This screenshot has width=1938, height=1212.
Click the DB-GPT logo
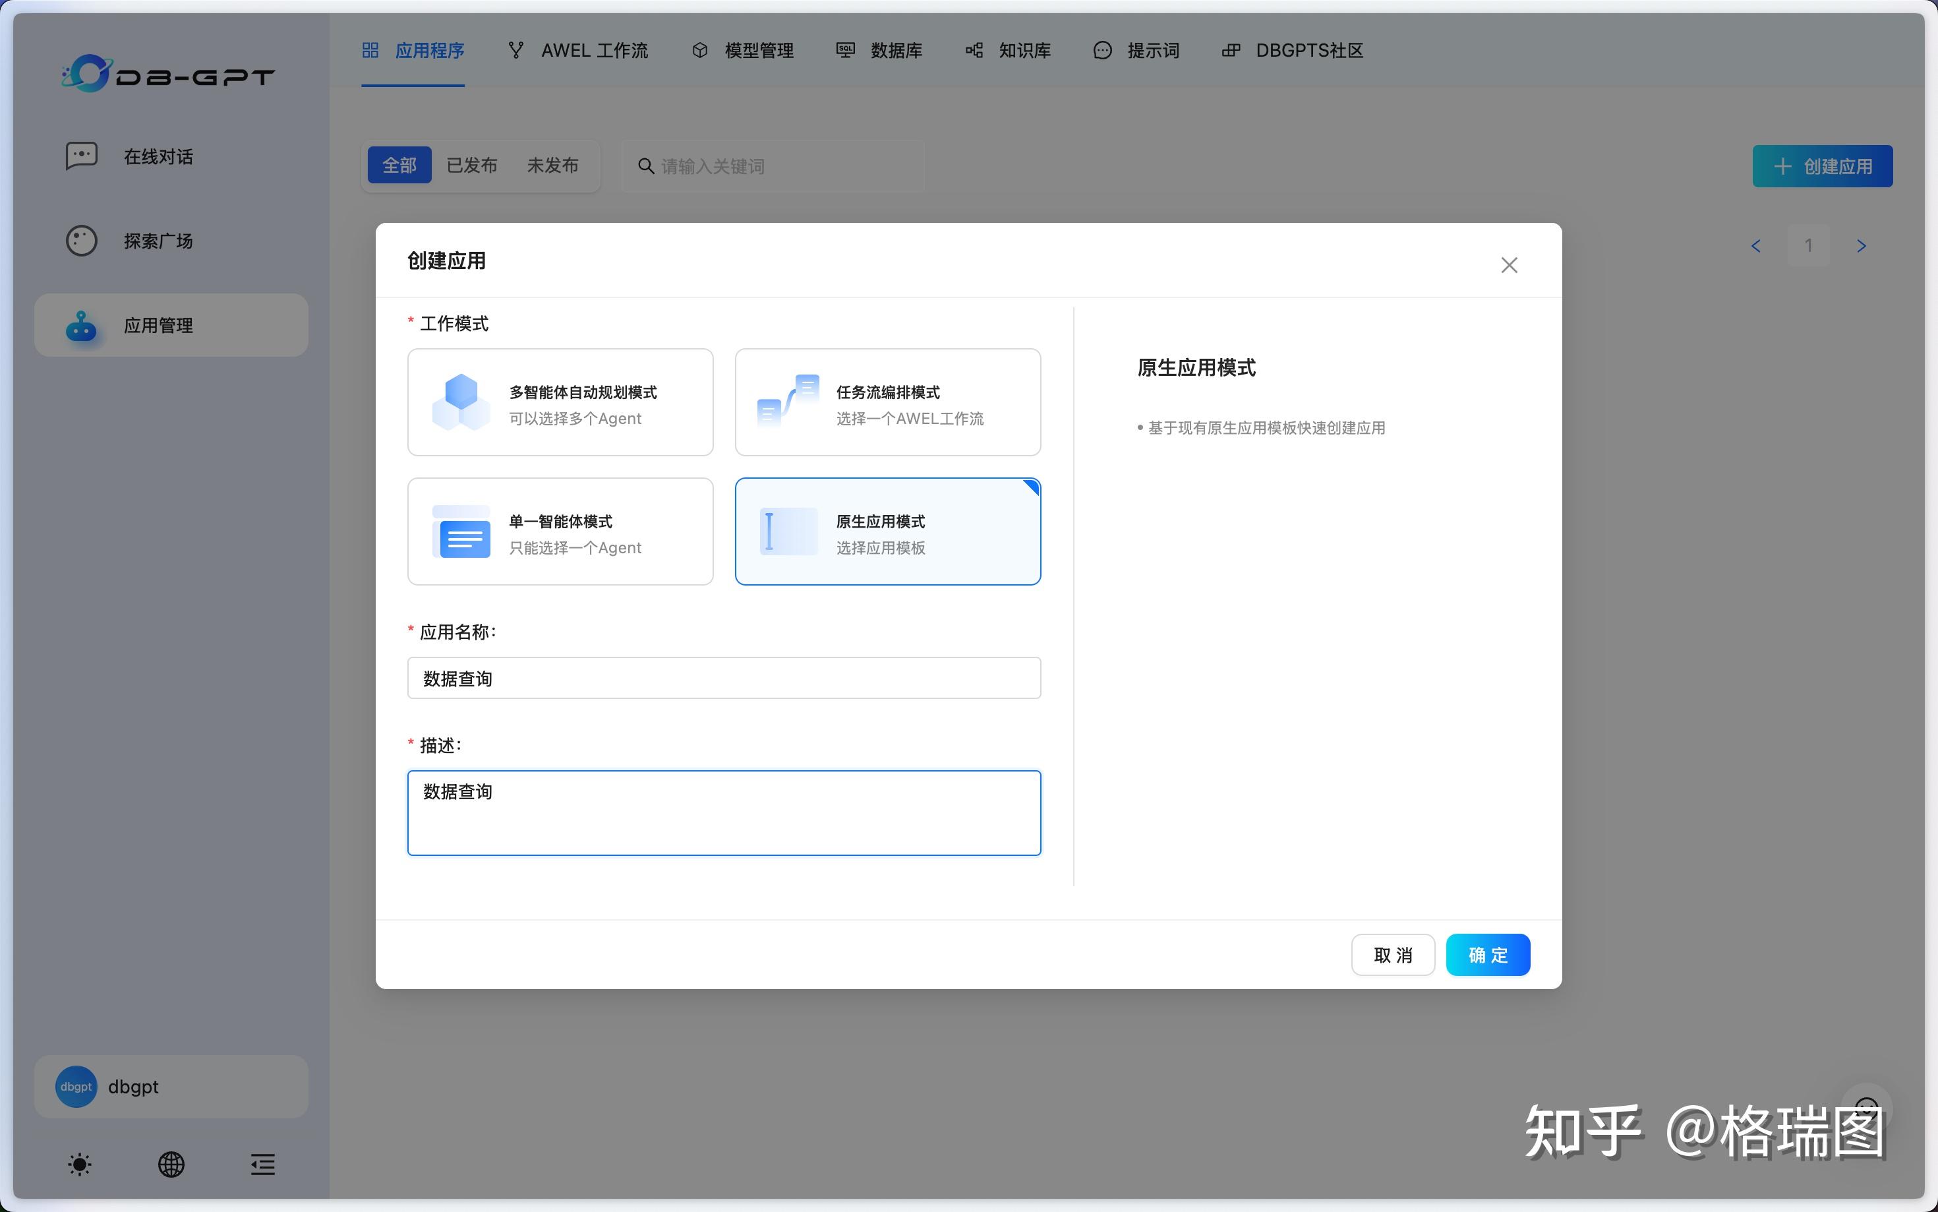167,73
